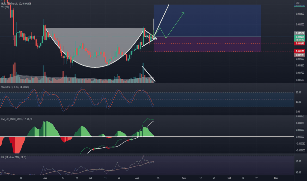Click the 16 date label on time axis
Screen dimensions: 307x181
(21, 178)
